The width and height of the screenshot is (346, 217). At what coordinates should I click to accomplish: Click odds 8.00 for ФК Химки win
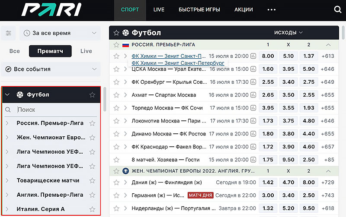click(x=268, y=56)
